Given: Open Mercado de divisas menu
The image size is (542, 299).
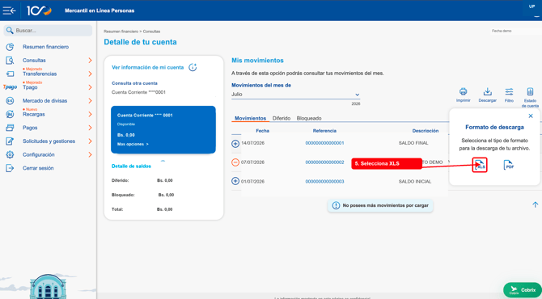Looking at the screenshot, I should pos(45,100).
